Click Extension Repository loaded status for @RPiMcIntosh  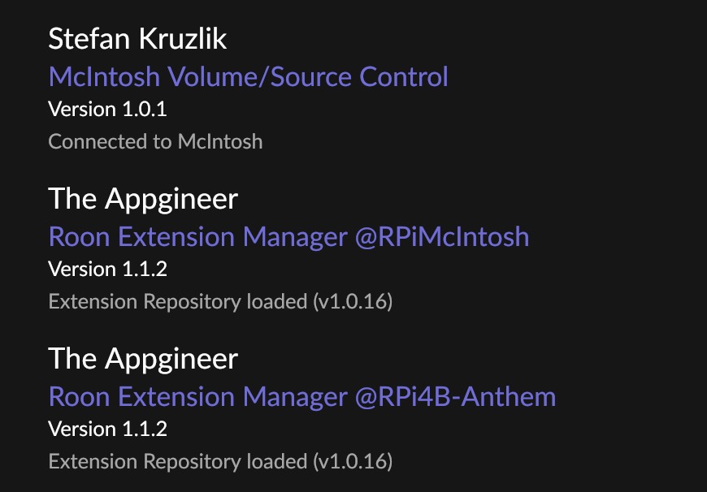click(x=220, y=301)
